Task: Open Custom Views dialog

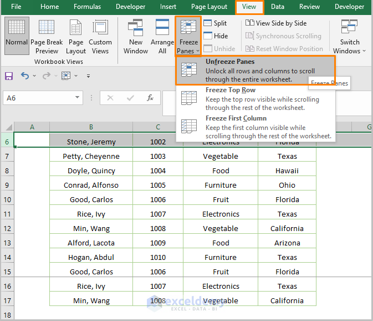Action: click(x=100, y=37)
